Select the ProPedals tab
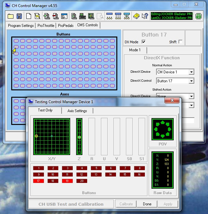Viewport: 208px width, 214px height. click(66, 26)
